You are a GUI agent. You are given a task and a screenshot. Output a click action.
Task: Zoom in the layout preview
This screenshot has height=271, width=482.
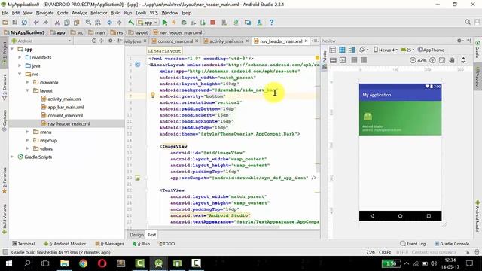432,60
